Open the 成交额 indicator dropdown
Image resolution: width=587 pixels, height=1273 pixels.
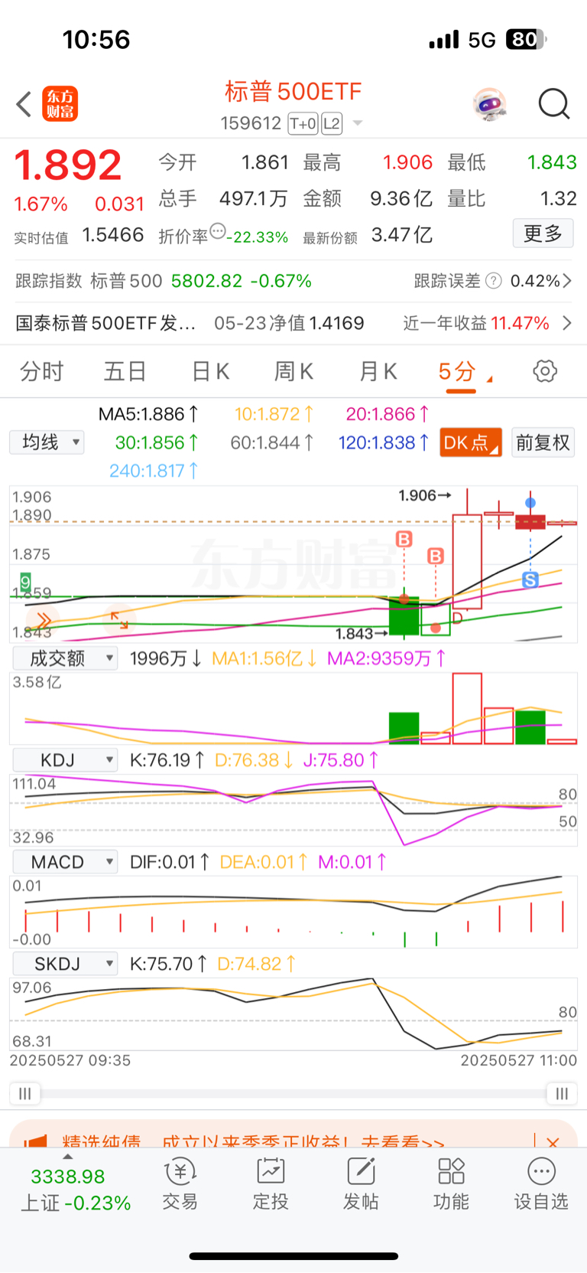coord(65,658)
